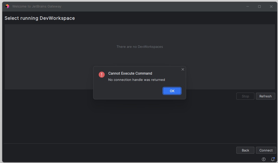Click the red error exclamation icon
This screenshot has height=163, width=278.
click(102, 75)
